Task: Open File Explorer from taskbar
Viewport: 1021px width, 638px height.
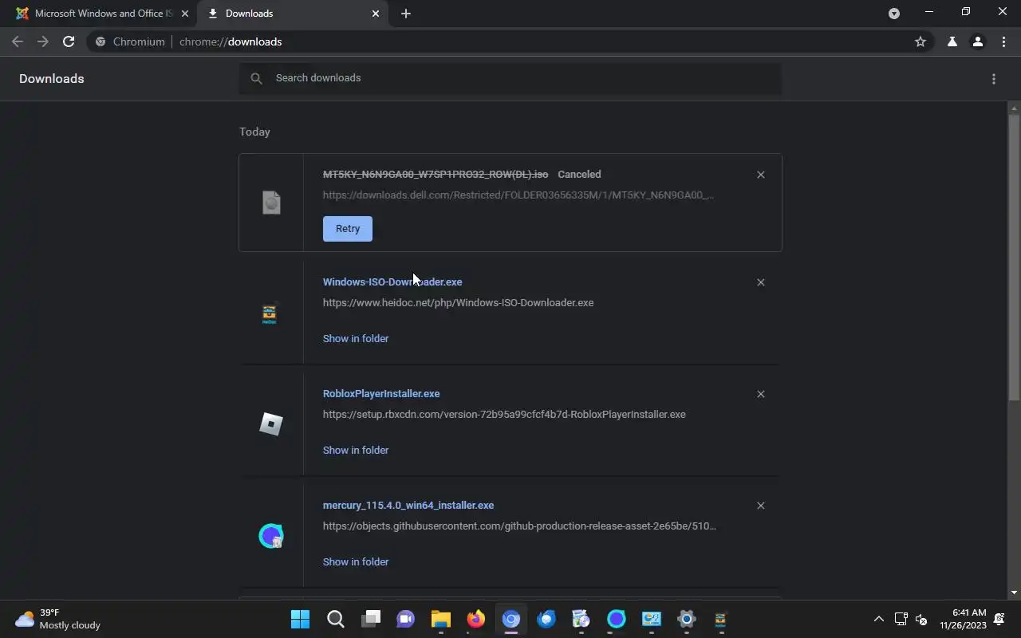Action: [x=441, y=620]
